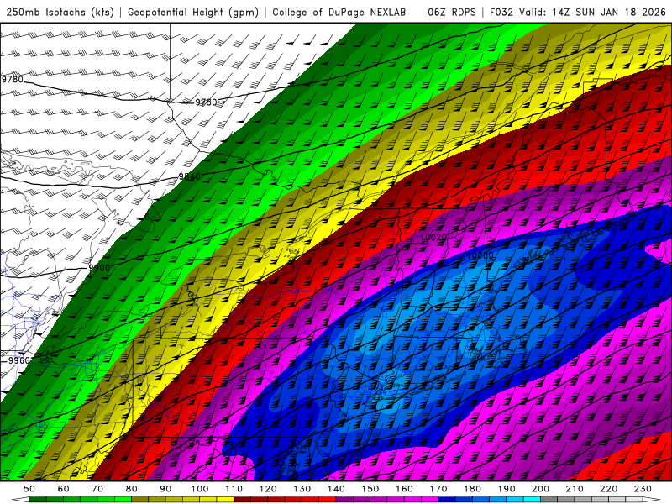Click the '130' colorbar scale label
Viewport: 672px width, 504px height.
pos(302,489)
